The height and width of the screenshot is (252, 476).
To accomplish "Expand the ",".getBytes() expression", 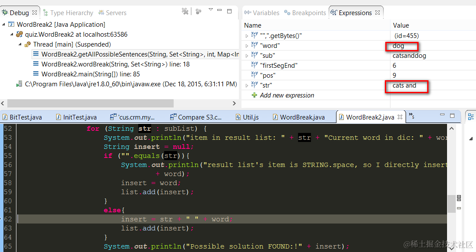I will click(247, 36).
